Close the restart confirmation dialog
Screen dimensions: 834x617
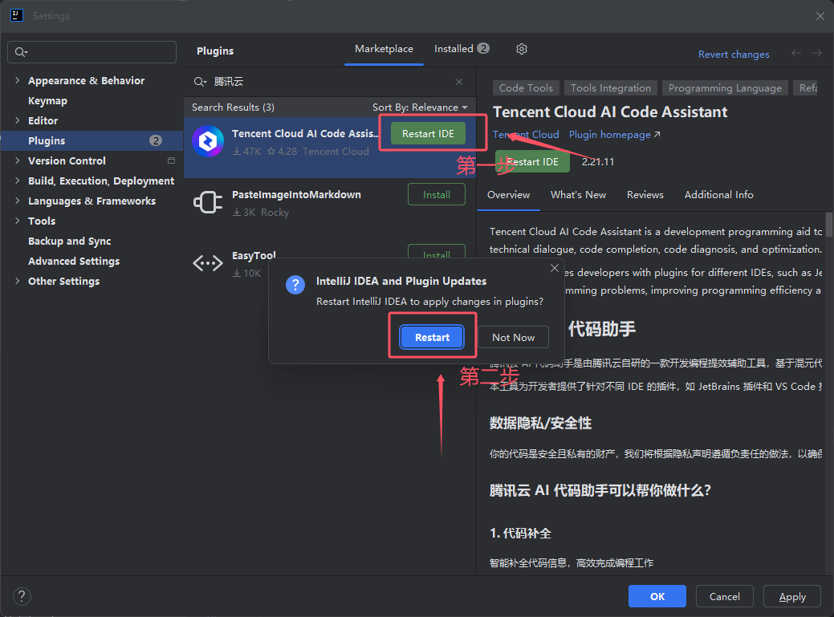(554, 268)
